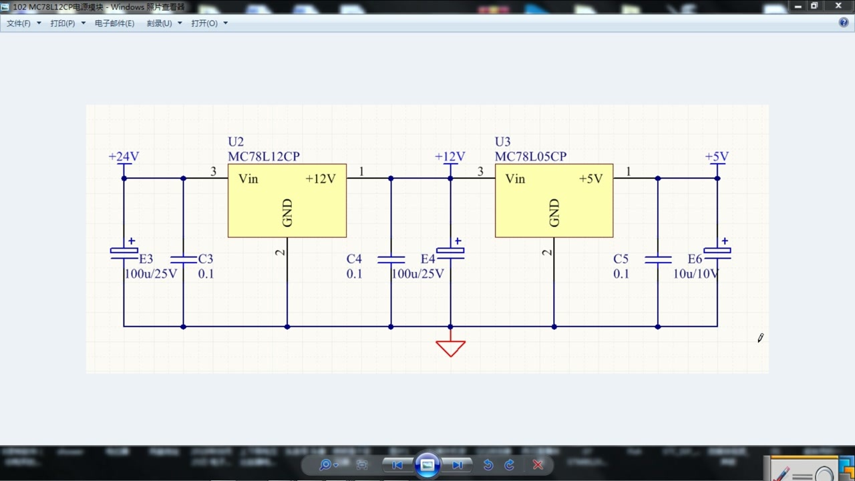The width and height of the screenshot is (855, 481).
Task: Minimize the photo viewer window
Action: click(x=797, y=5)
